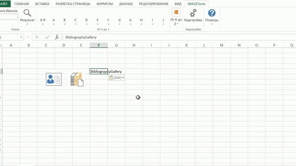This screenshot has width=296, height=166.
Task: Select the column E header in the sheet
Action: tap(81, 45)
